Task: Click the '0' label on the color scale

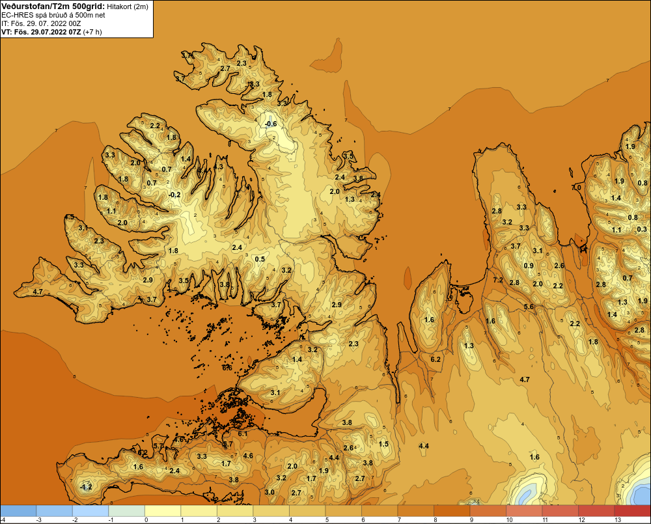Action: tap(146, 520)
